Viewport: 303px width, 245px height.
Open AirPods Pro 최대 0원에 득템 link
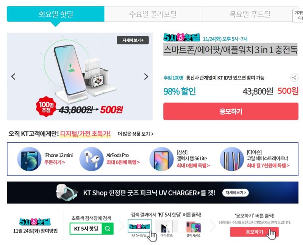[123, 162]
